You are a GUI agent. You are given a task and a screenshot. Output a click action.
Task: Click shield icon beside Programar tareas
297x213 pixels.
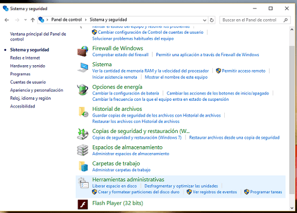(247, 192)
